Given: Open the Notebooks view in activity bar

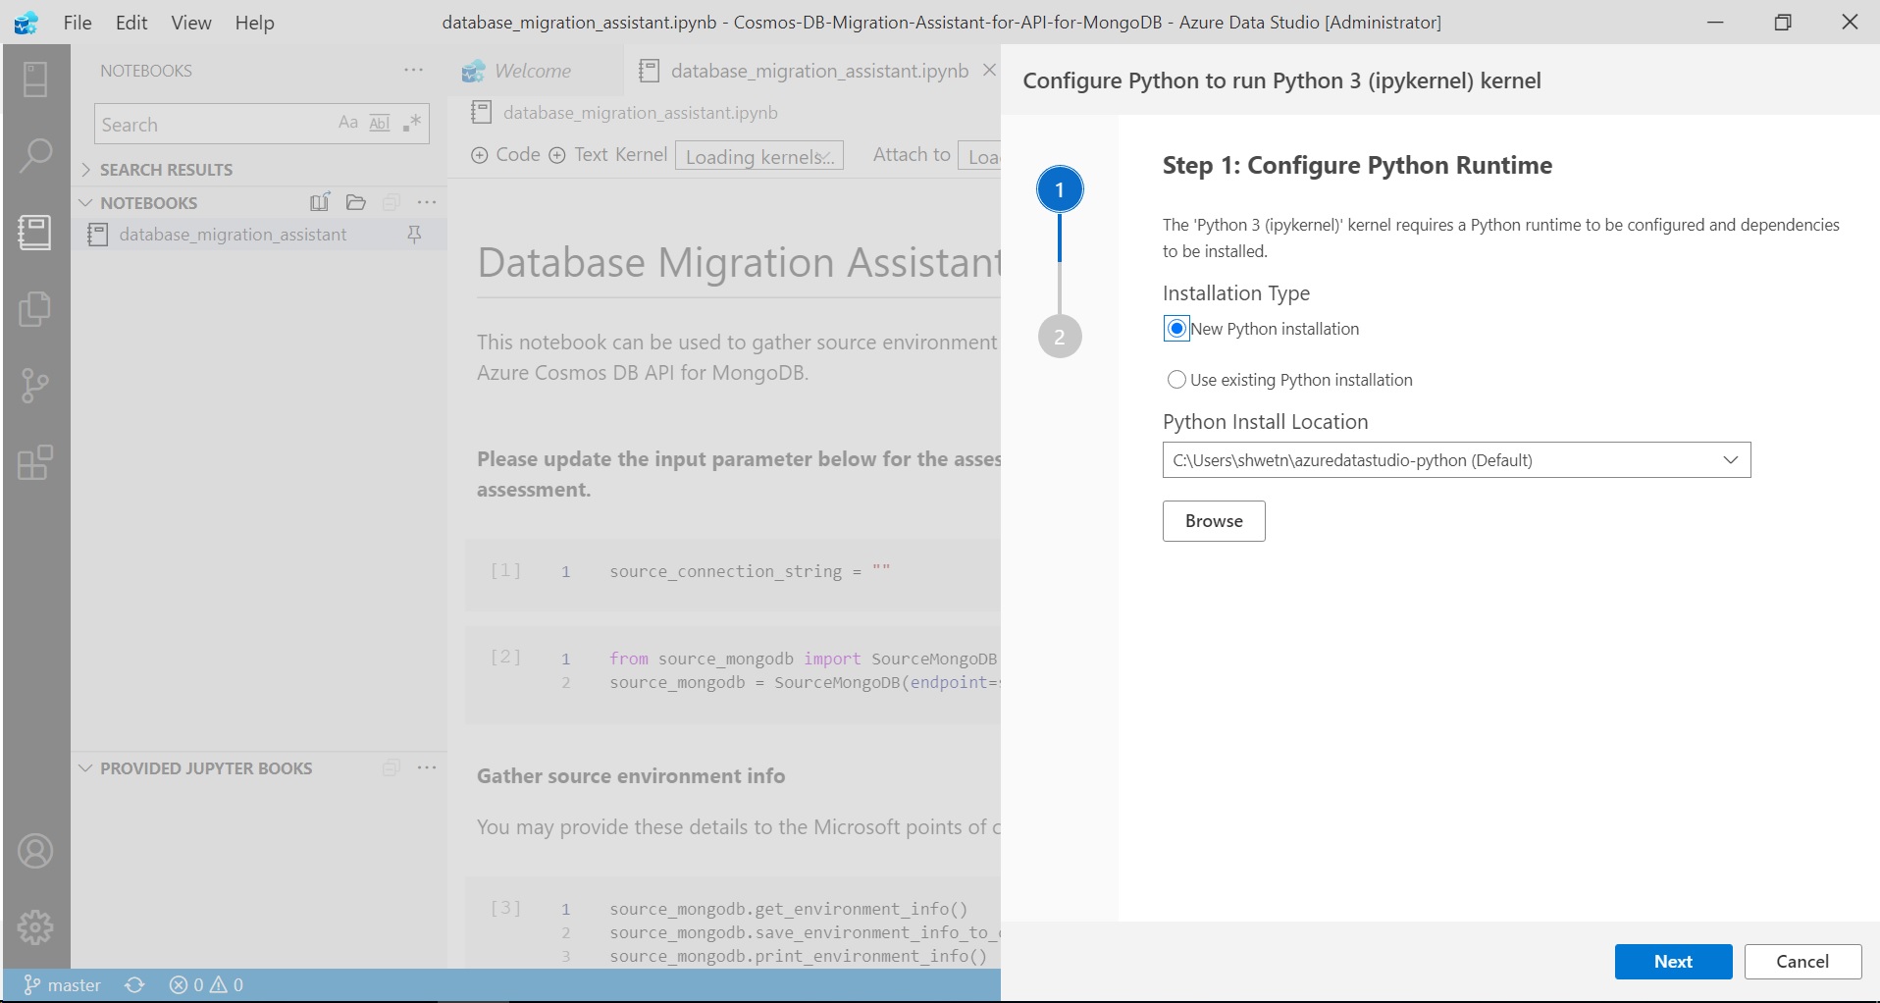Looking at the screenshot, I should click(35, 233).
